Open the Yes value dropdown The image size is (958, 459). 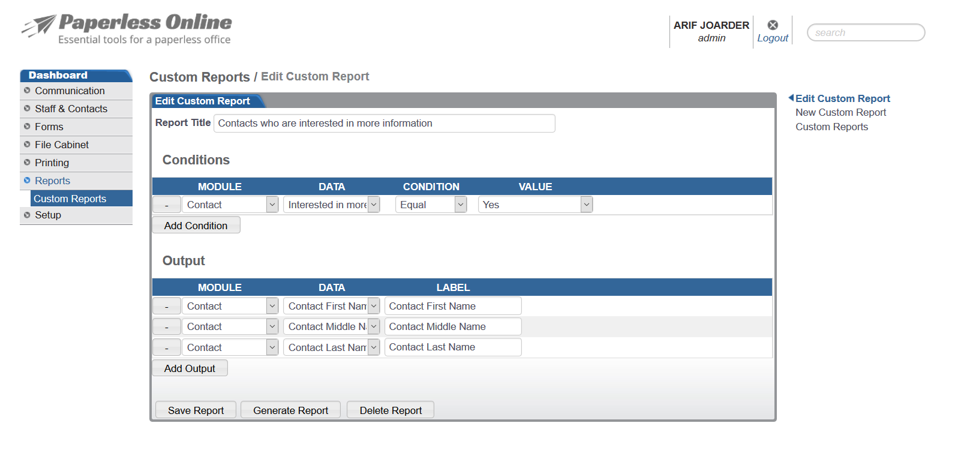click(x=535, y=205)
